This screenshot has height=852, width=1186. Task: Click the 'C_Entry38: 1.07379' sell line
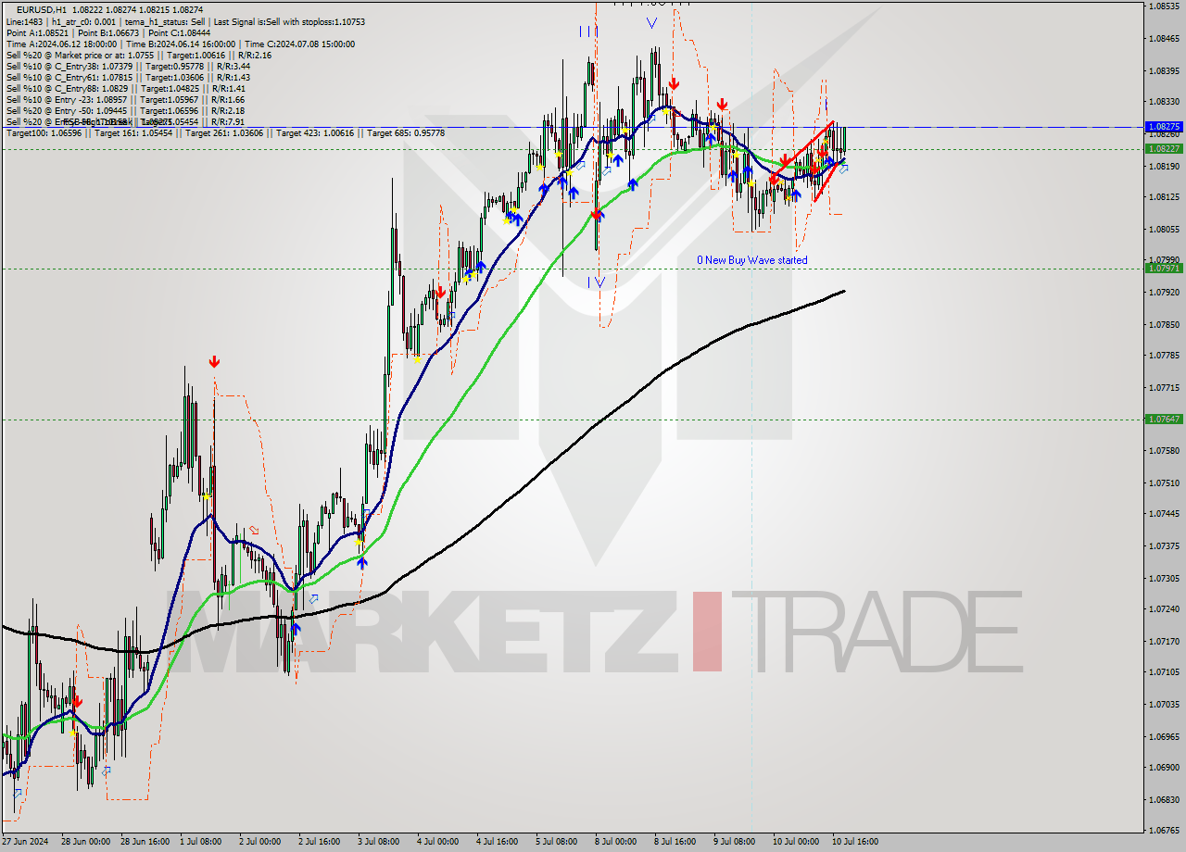point(128,66)
